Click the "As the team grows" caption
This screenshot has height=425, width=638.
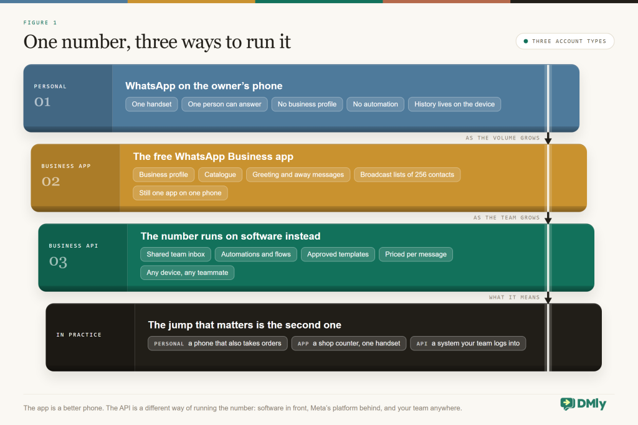coord(507,218)
